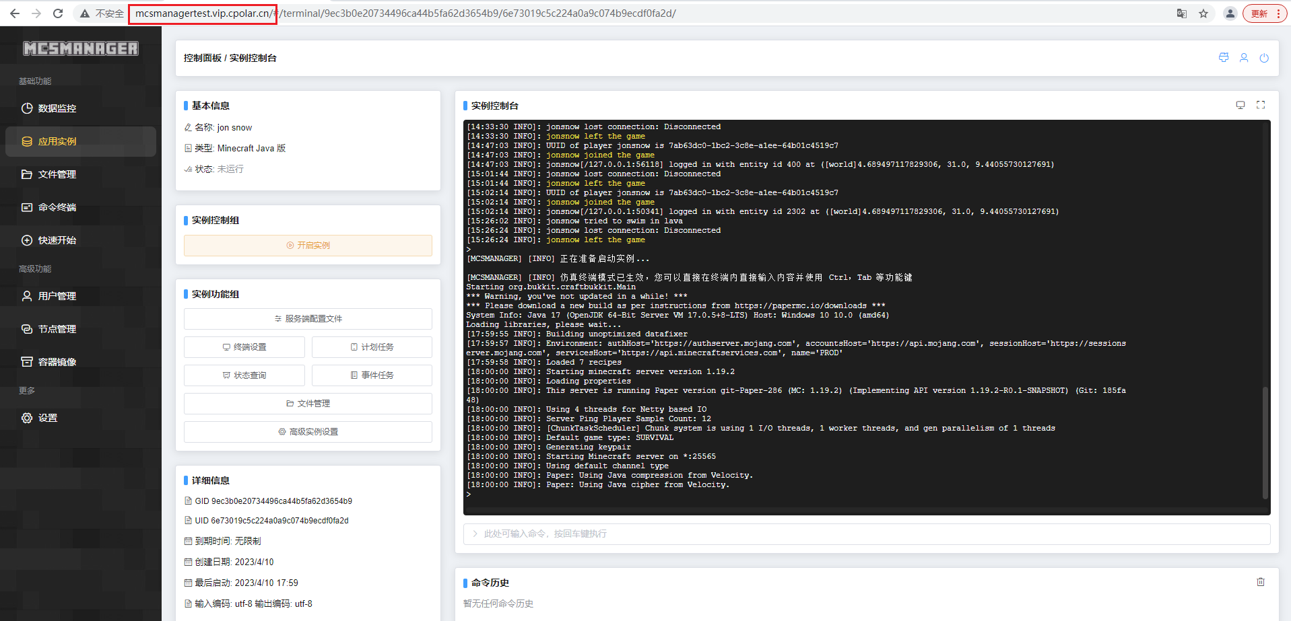
Task: Click the header logout power icon
Action: (x=1264, y=58)
